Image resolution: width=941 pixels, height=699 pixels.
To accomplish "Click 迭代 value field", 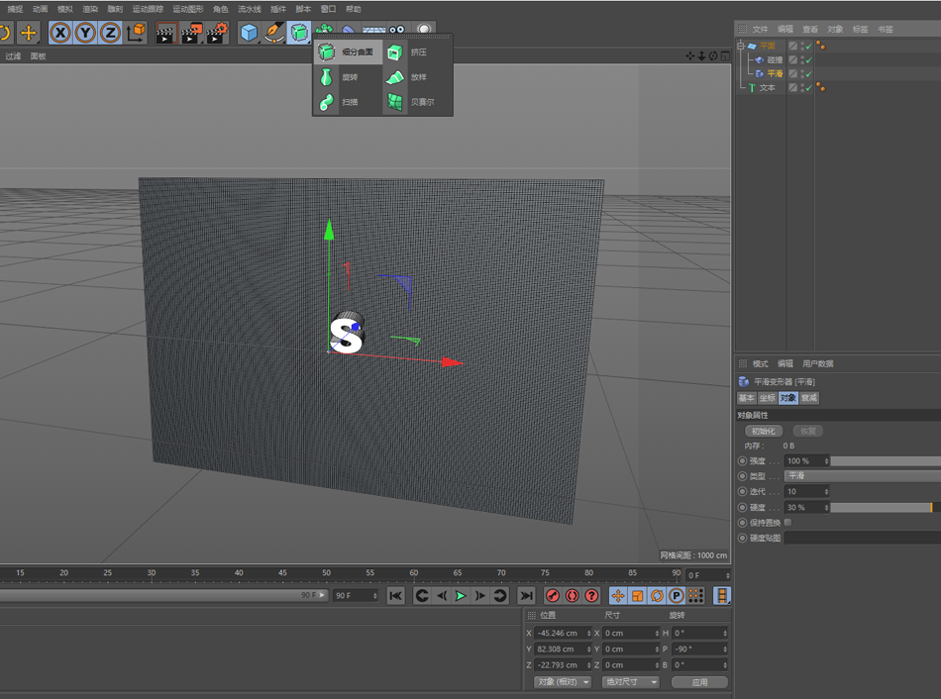I will click(806, 491).
